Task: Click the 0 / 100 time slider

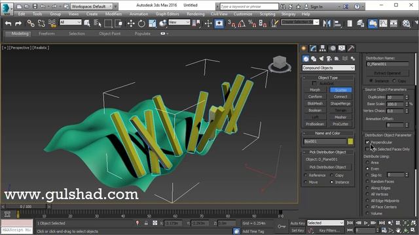Action: [26, 206]
